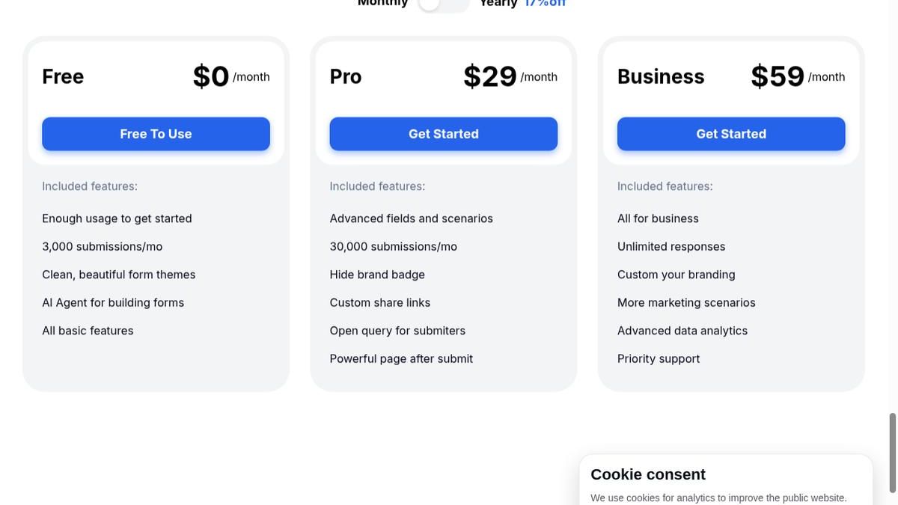Screen dimensions: 898x505
Task: Select the Monthly label
Action: click(x=382, y=3)
